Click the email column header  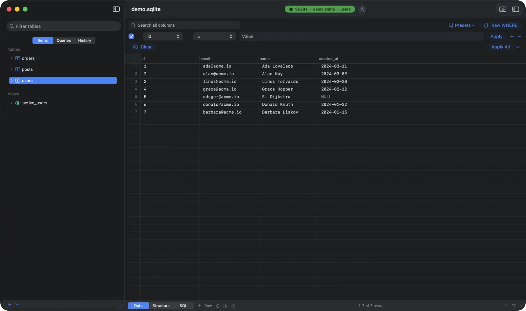point(229,59)
